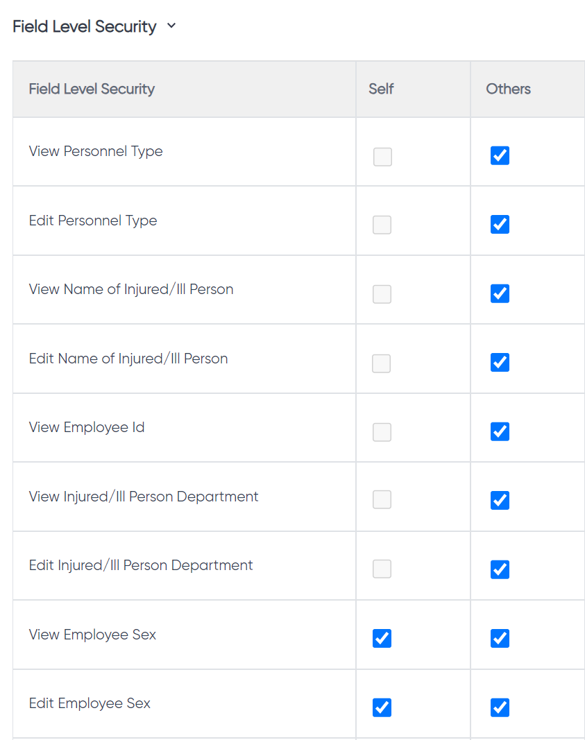Uncheck Others for View Employee Sex

pos(500,638)
